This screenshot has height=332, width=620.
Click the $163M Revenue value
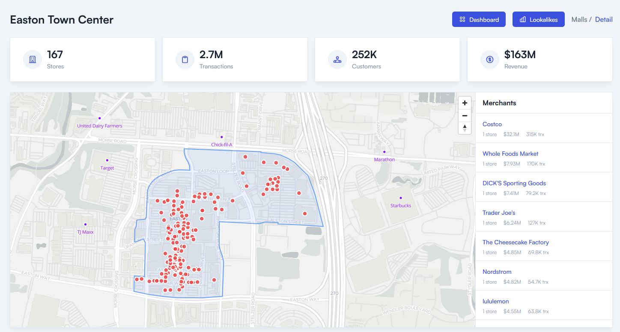[520, 54]
